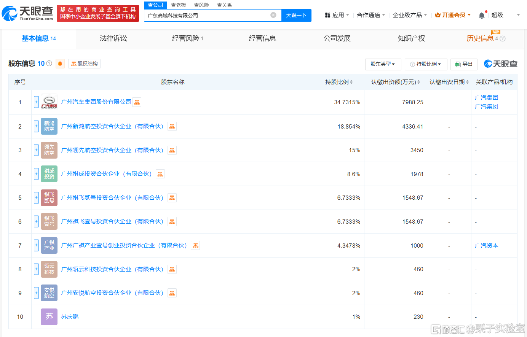This screenshot has height=337, width=527.
Task: Click the 广祺产业 blue avatar
Action: click(49, 245)
